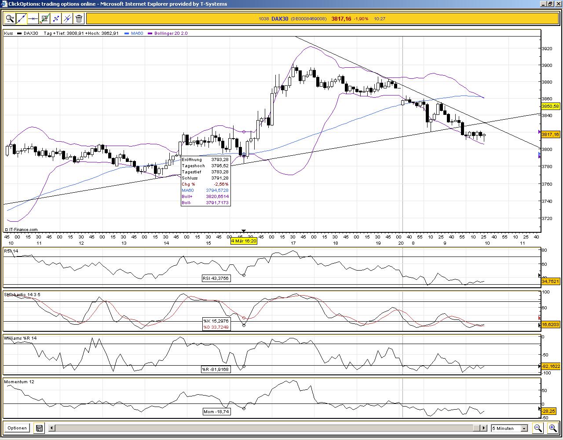Click the Williams value tag -82,1622
The width and height of the screenshot is (563, 440).
(550, 366)
